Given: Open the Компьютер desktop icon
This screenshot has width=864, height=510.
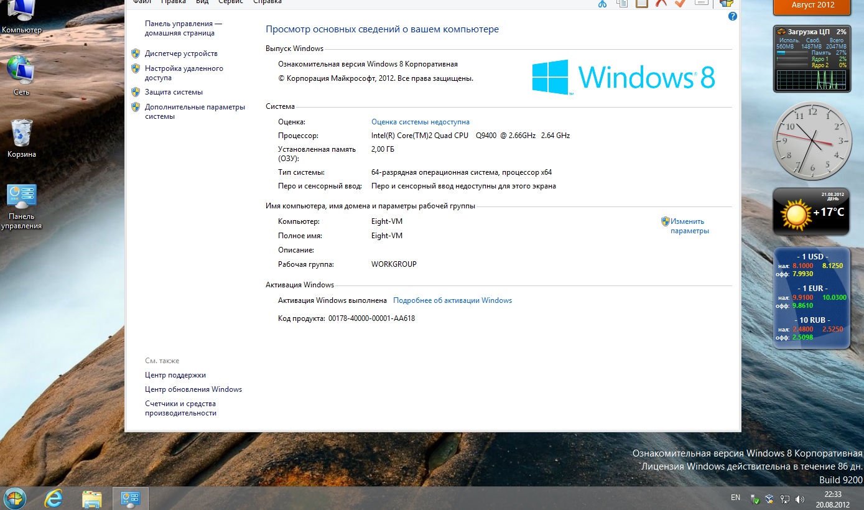Looking at the screenshot, I should (x=21, y=17).
